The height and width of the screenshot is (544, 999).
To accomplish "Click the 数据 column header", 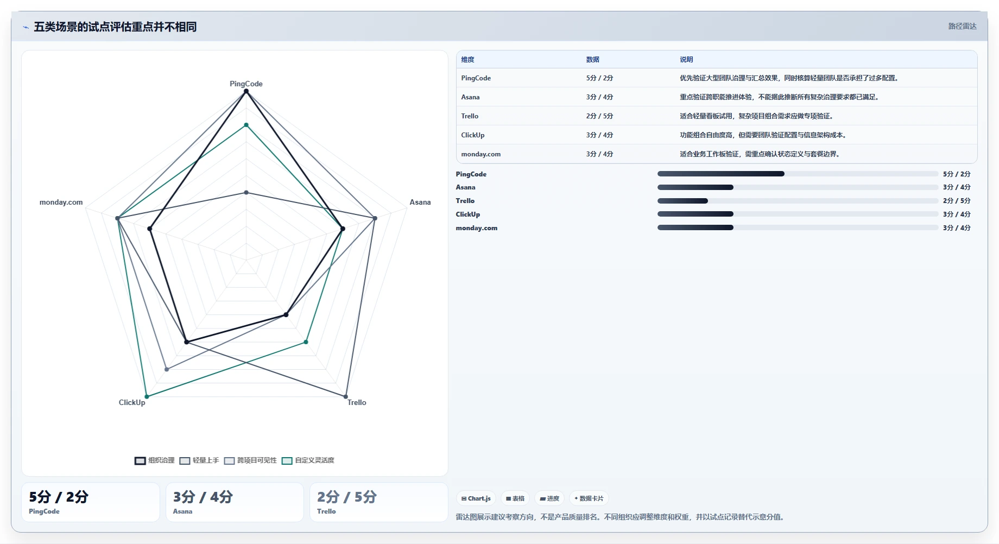I will click(x=592, y=60).
